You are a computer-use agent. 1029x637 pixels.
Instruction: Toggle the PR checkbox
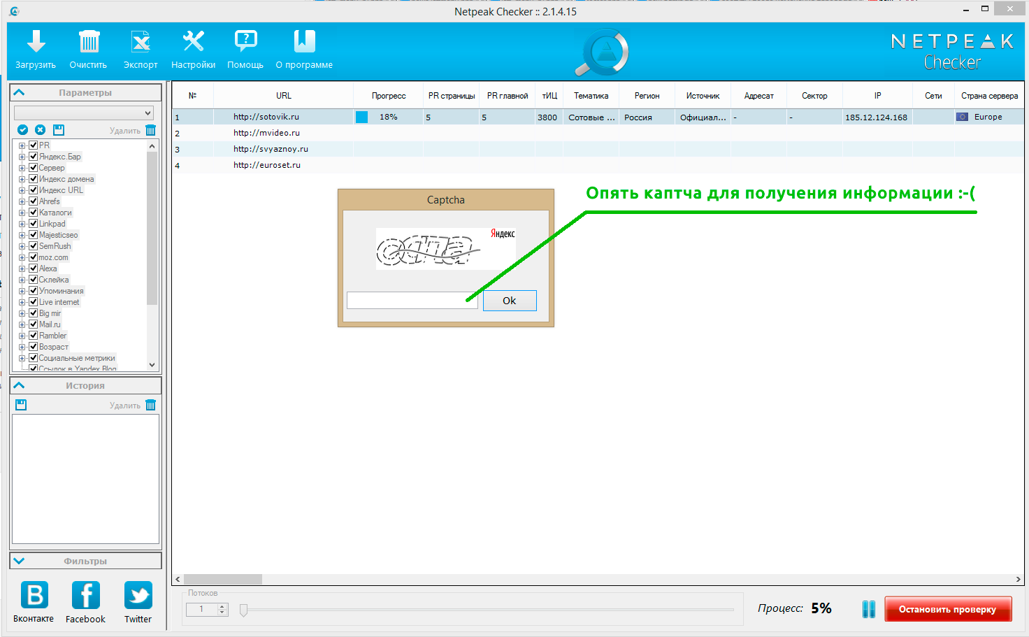point(33,145)
